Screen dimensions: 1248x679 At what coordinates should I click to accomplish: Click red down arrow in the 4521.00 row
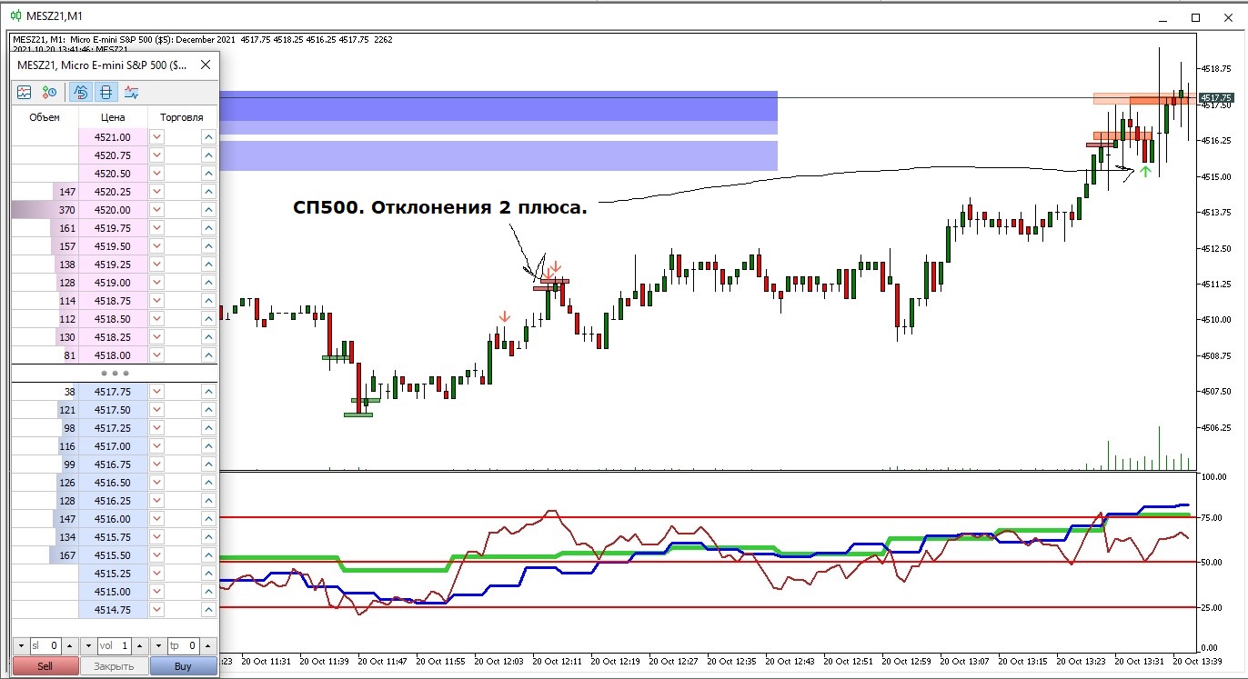156,137
